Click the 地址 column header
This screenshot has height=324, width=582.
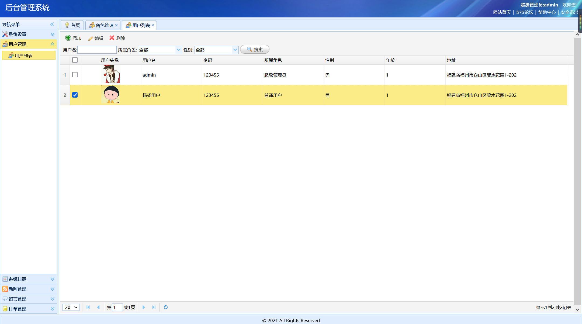click(x=506, y=60)
